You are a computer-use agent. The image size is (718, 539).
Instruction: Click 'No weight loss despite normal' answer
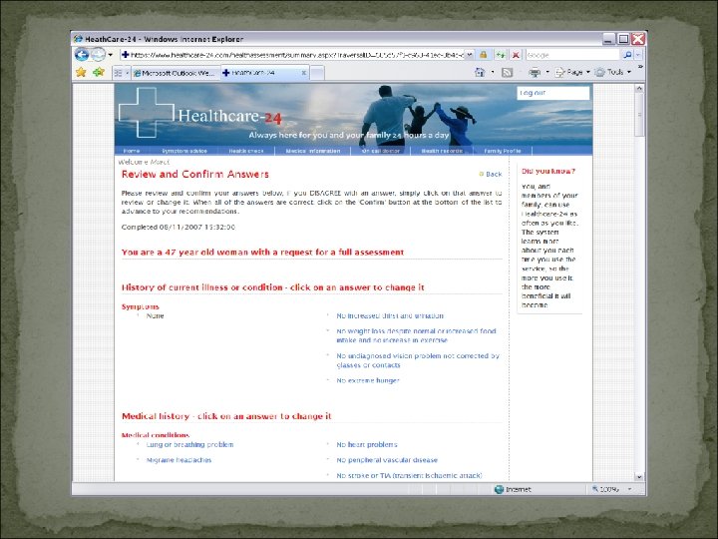click(x=416, y=335)
